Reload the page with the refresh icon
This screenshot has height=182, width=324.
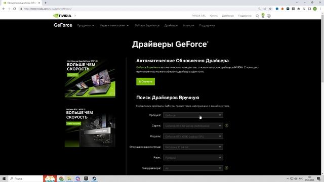pos(15,9)
